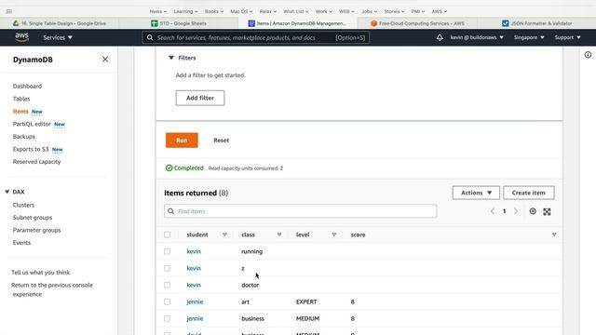Open browser sidebar toggle icon
Screen dimensions: 596x335
[9, 11]
